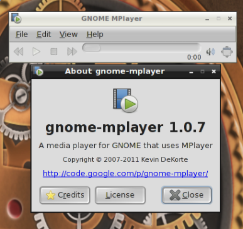243x229 pixels.
Task: Click the 'gnome-mplayer 1.0.7' version heading
Action: 126,127
